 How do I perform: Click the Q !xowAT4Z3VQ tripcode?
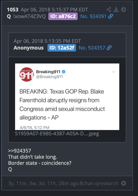click(x=26, y=16)
